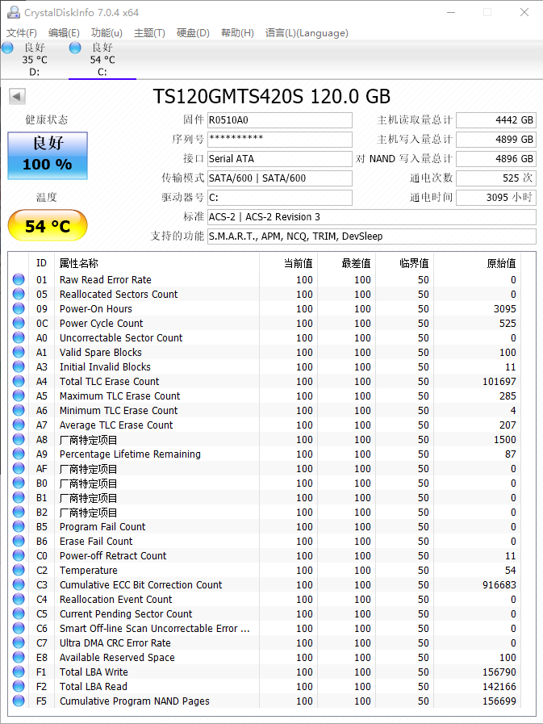Click the 临界值 column header
The height and width of the screenshot is (724, 543).
pyautogui.click(x=405, y=263)
